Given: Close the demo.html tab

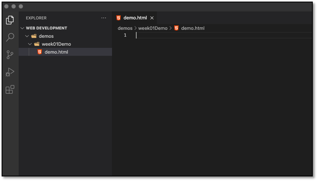Looking at the screenshot, I should click(152, 18).
